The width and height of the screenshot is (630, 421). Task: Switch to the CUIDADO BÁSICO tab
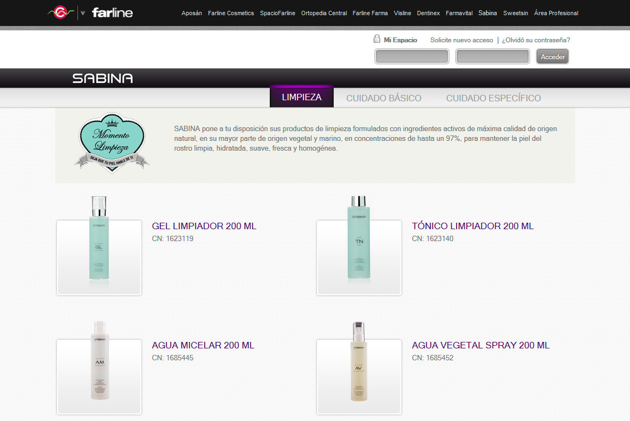coord(384,98)
